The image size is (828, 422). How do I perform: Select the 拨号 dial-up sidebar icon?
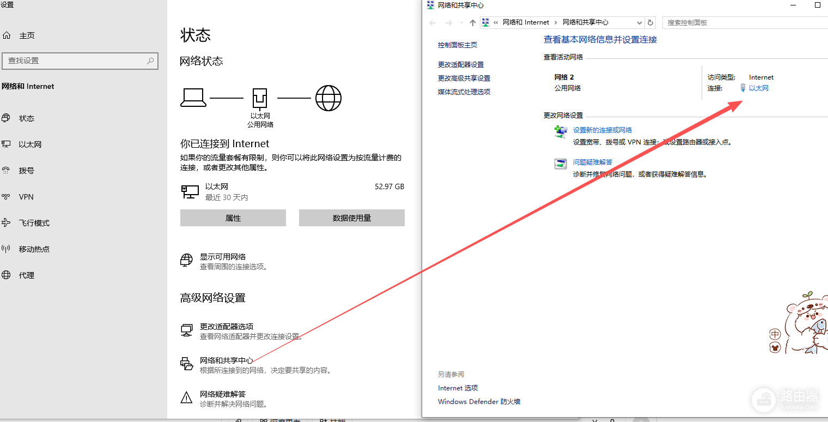[x=7, y=171]
